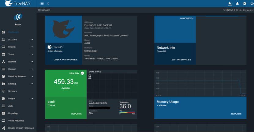Click the Plugins puzzle icon

3,98
